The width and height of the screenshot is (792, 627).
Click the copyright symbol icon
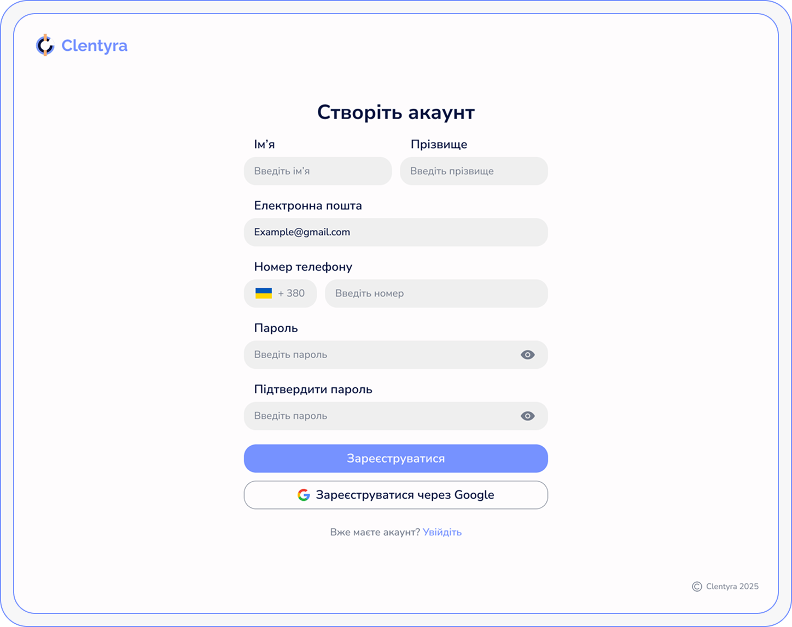point(697,587)
